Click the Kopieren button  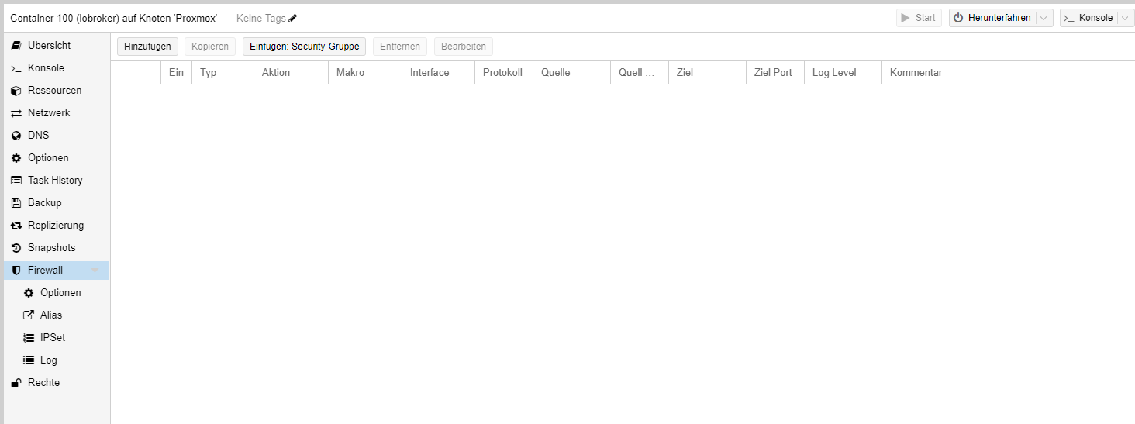coord(210,47)
